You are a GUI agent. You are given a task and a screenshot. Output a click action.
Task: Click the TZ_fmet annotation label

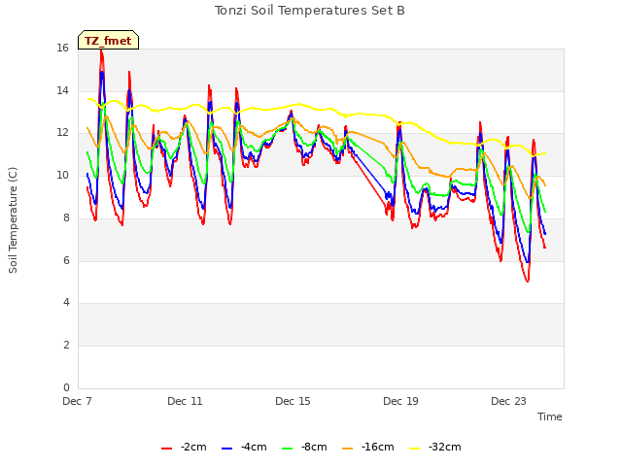tap(108, 41)
